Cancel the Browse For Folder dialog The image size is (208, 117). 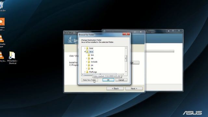[x=121, y=80]
